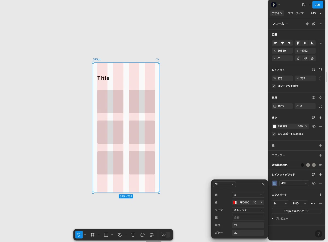
Task: Toggle Dev Mode in bottom toolbar
Action: click(166, 235)
